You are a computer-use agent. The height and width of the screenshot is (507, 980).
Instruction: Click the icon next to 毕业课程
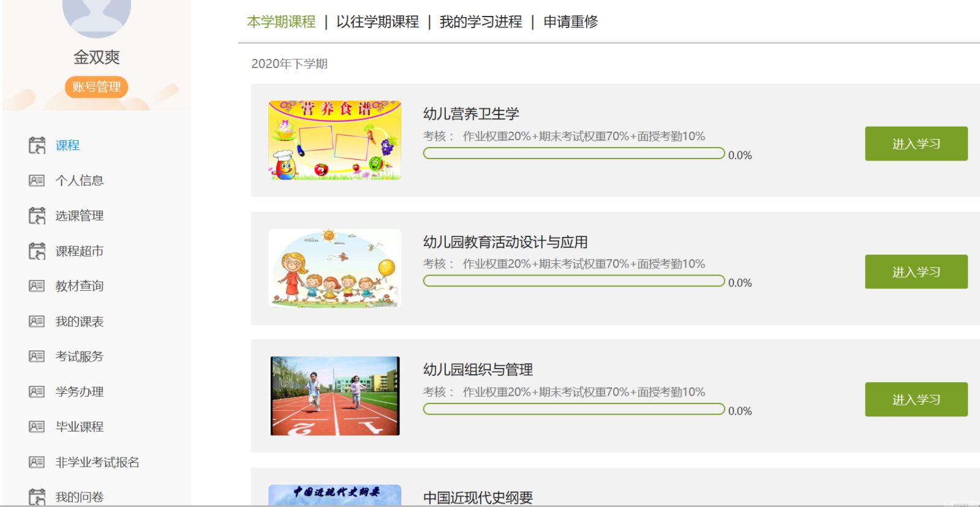[37, 427]
